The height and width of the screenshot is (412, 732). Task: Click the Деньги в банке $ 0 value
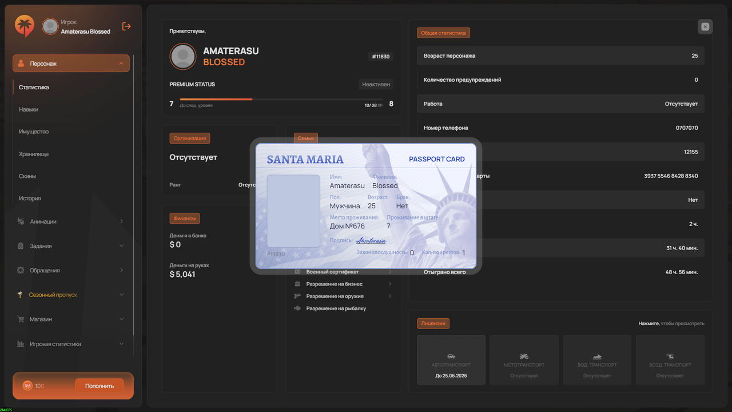click(x=175, y=244)
